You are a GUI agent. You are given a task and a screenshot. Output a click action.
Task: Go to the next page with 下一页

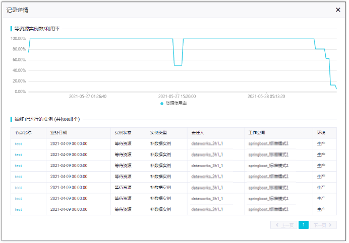point(323,225)
